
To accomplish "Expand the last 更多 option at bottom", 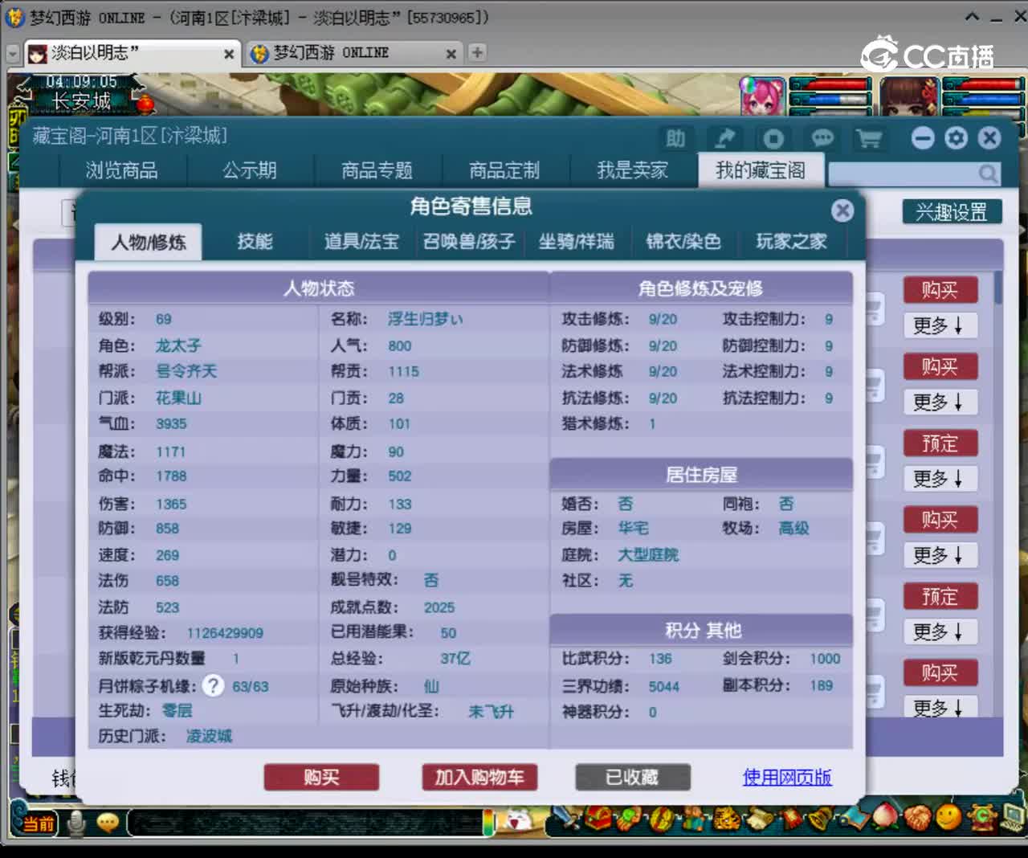I will 940,707.
